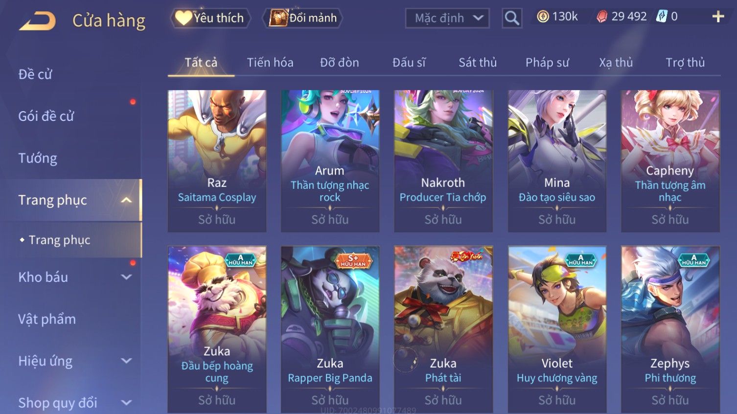Open Raz Saitama Cosplay skin card
The height and width of the screenshot is (414, 737).
pos(217,161)
